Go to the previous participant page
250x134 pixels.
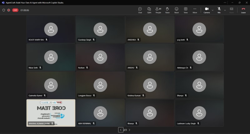click(x=121, y=130)
